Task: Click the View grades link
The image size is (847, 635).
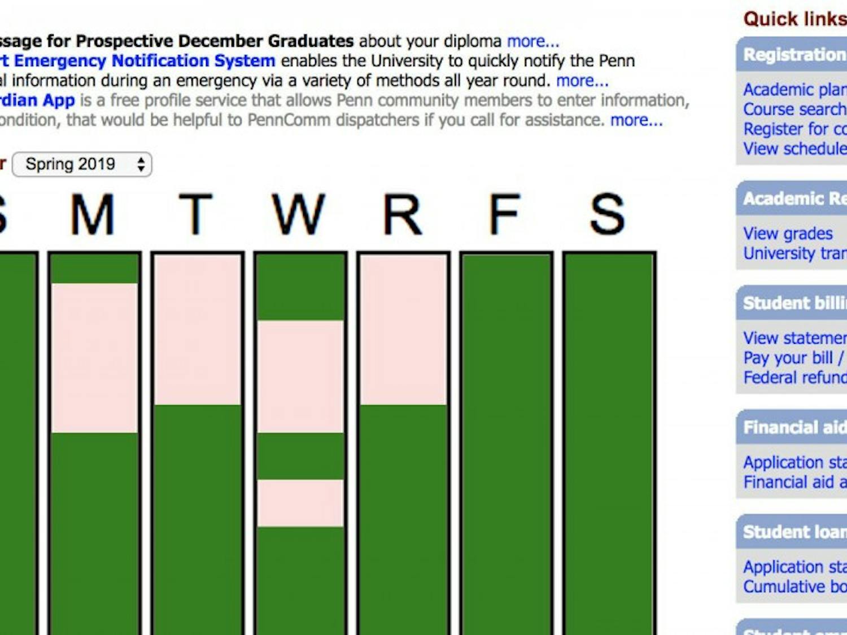Action: [x=788, y=234]
